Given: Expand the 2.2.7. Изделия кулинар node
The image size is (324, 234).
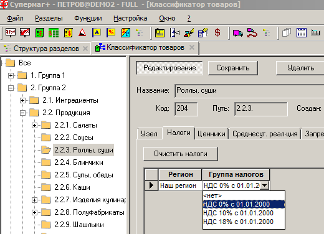Looking at the screenshot, I should 34,200.
